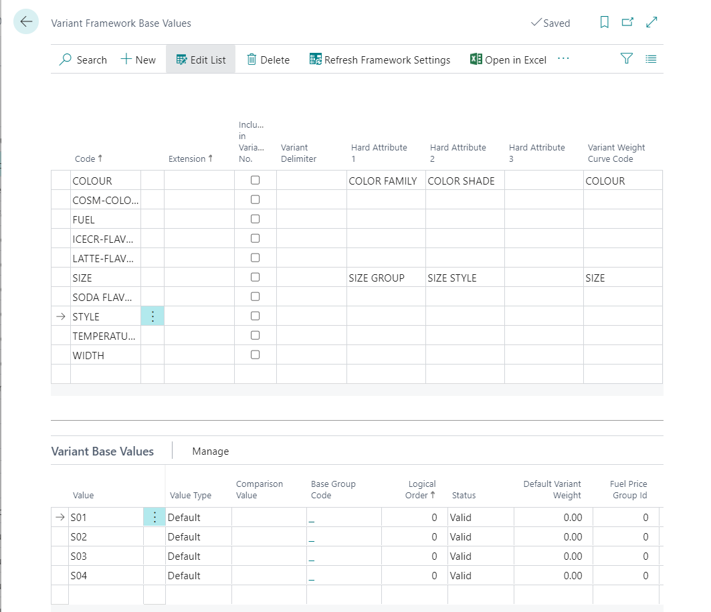Click the expand page arrows icon
Image resolution: width=711 pixels, height=612 pixels.
[651, 23]
